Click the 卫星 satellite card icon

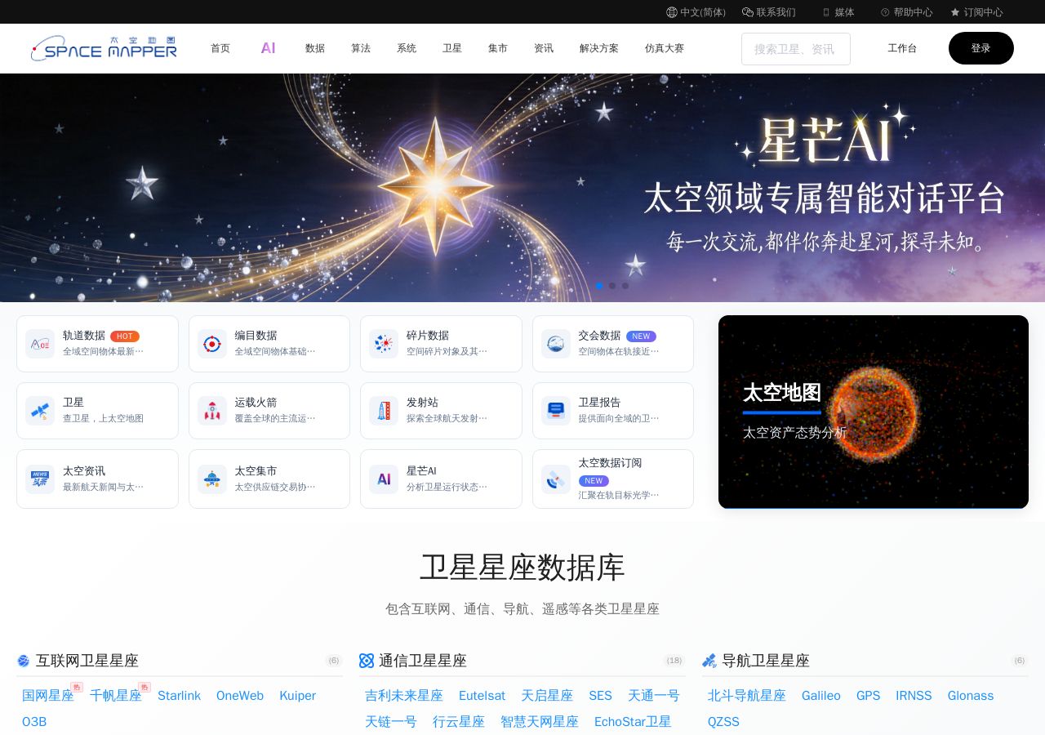[40, 411]
